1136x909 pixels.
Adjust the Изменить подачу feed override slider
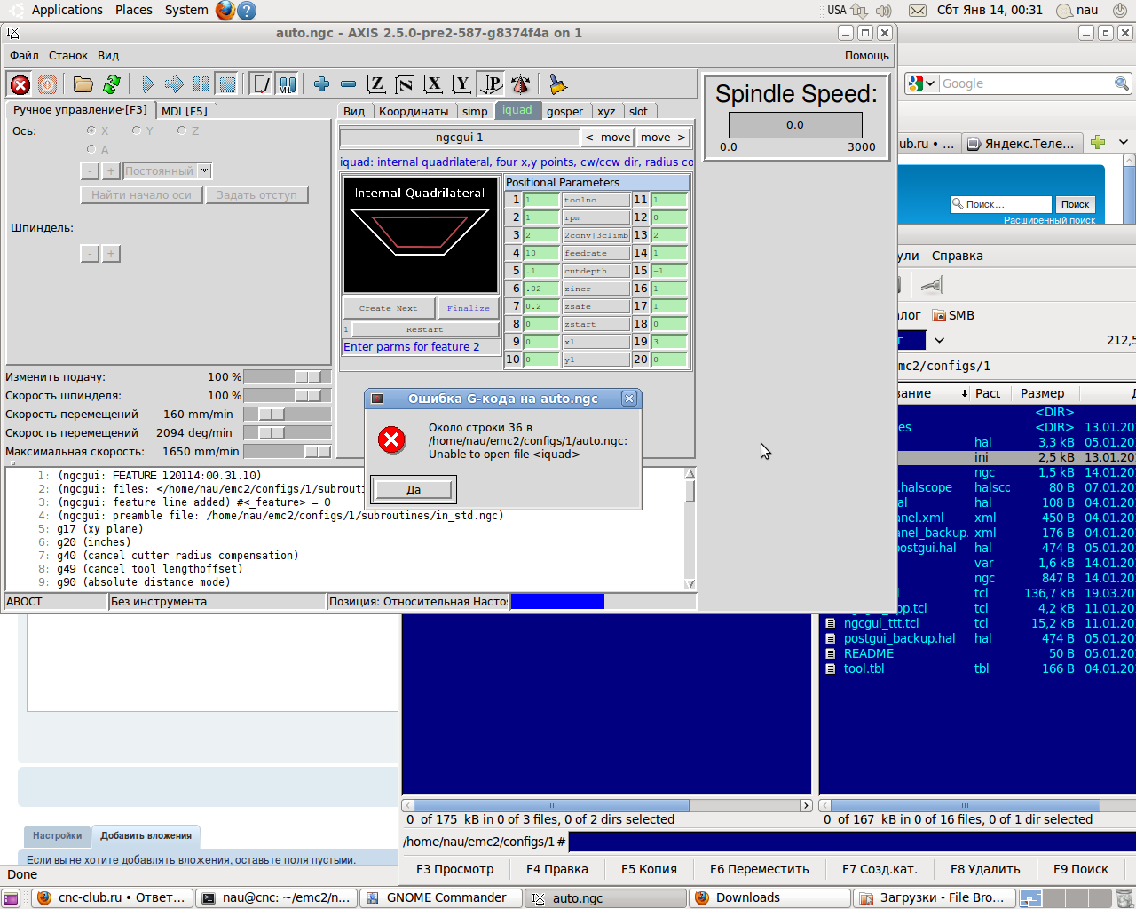[308, 377]
